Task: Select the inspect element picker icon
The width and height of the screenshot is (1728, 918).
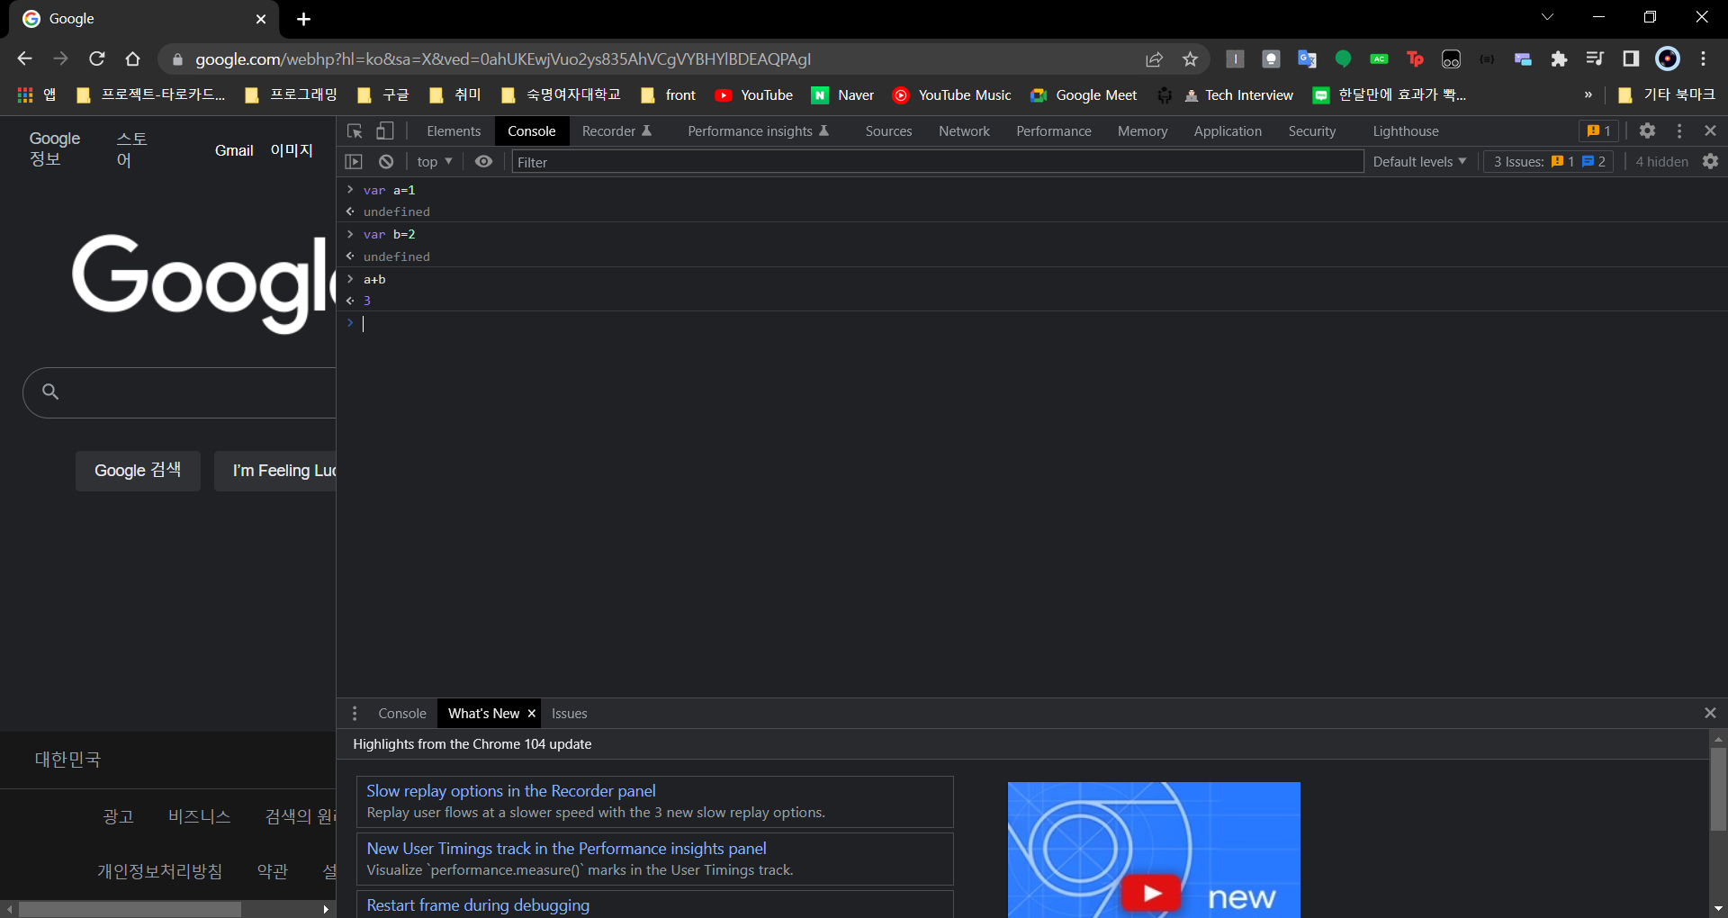Action: [355, 131]
